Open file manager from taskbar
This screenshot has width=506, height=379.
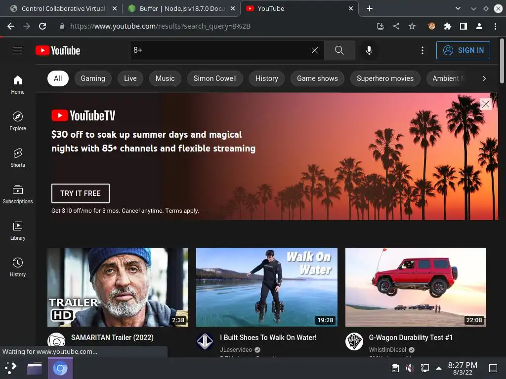click(x=35, y=368)
